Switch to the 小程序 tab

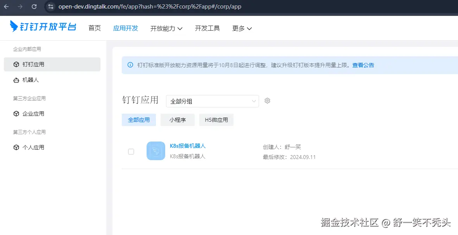[x=178, y=120]
